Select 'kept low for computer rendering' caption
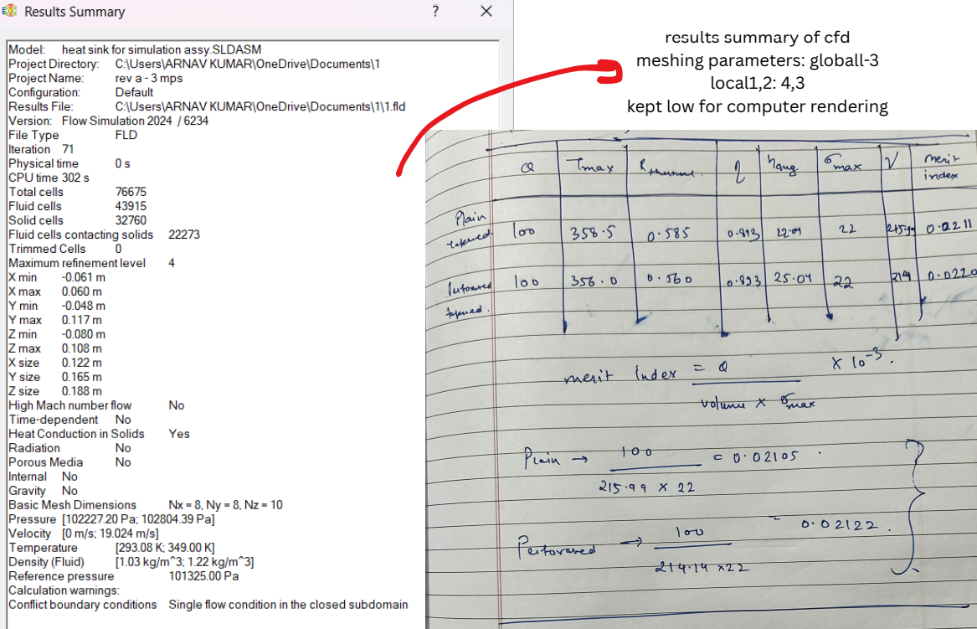Screen dimensions: 977x629 pyautogui.click(x=757, y=106)
